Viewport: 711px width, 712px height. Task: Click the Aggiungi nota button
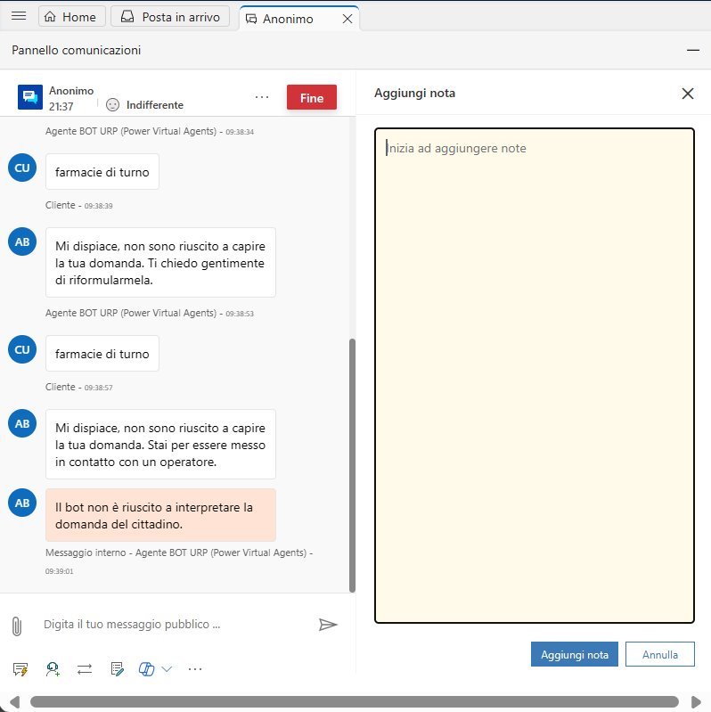[x=574, y=654]
